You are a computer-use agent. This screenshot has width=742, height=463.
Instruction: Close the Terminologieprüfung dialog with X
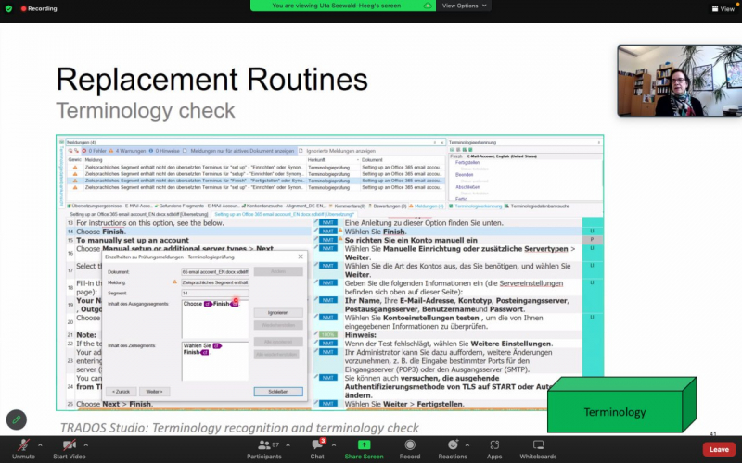pyautogui.click(x=301, y=257)
